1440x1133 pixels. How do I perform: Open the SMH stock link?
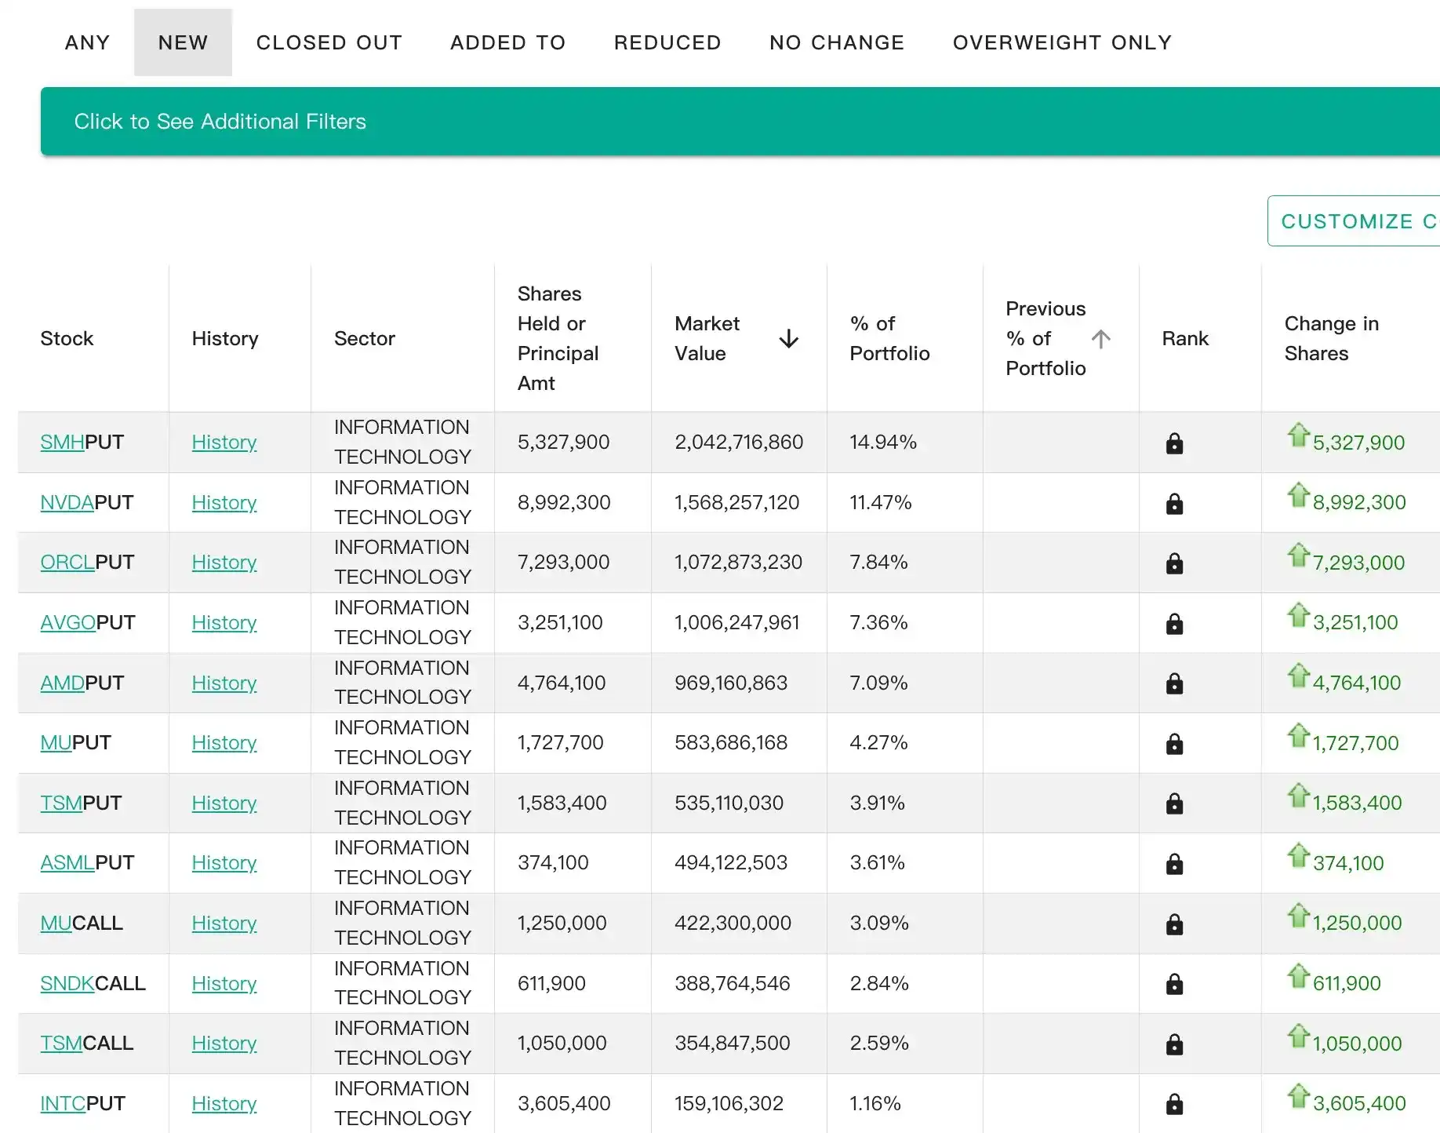pyautogui.click(x=62, y=443)
